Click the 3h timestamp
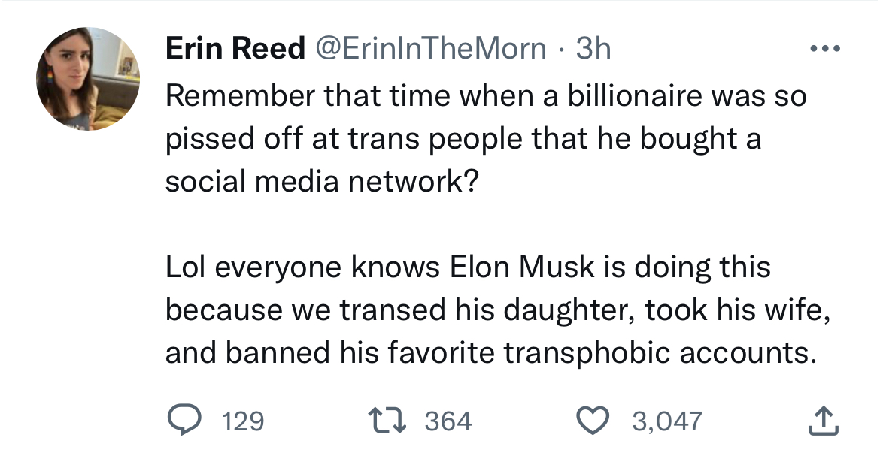The width and height of the screenshot is (880, 456). coord(593,50)
